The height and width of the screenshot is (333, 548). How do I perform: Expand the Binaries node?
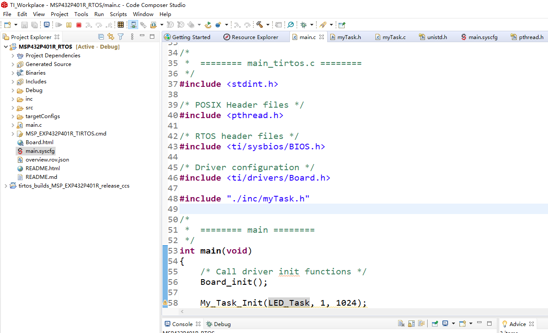pos(13,73)
